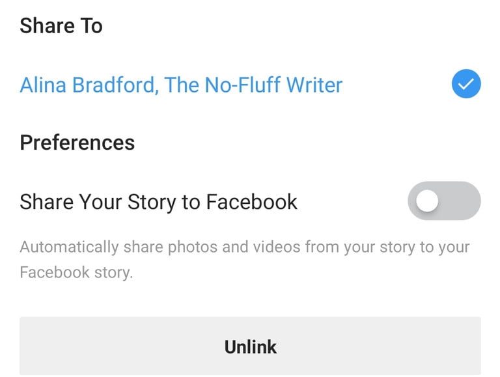The width and height of the screenshot is (500, 377).
Task: Click the white knob of the story toggle
Action: [x=428, y=201]
